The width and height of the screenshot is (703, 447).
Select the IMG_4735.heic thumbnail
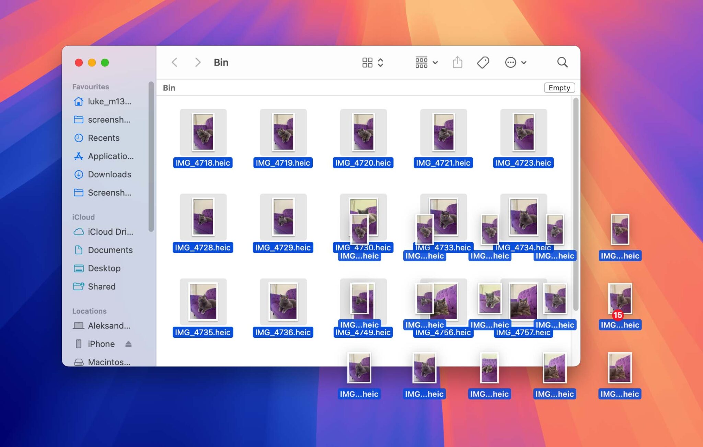click(x=203, y=302)
